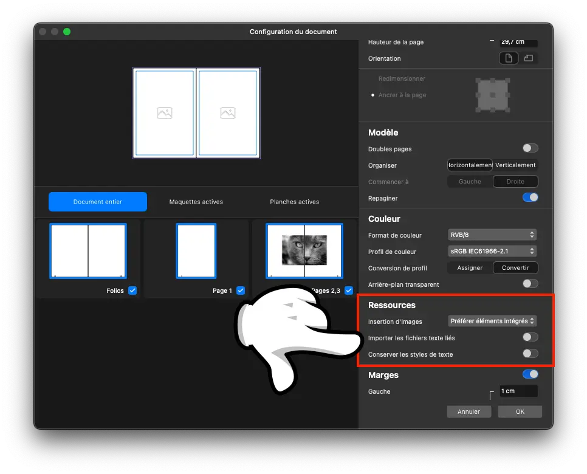This screenshot has height=474, width=587.
Task: Enable Conserver les styles de texte
Action: point(530,354)
